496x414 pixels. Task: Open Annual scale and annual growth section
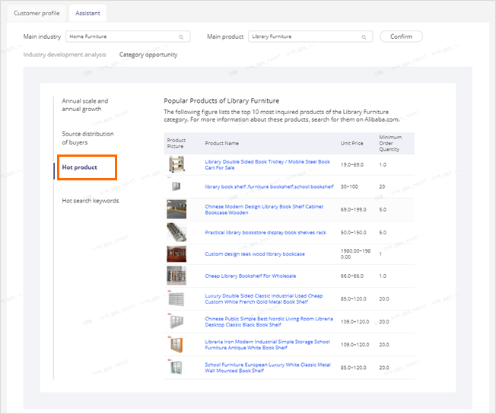click(x=84, y=105)
